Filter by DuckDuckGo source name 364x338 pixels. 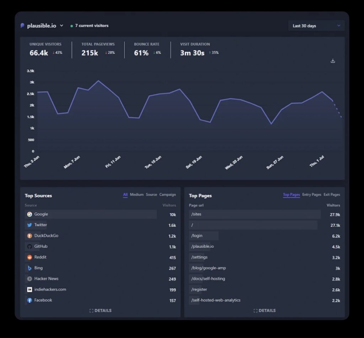click(46, 236)
